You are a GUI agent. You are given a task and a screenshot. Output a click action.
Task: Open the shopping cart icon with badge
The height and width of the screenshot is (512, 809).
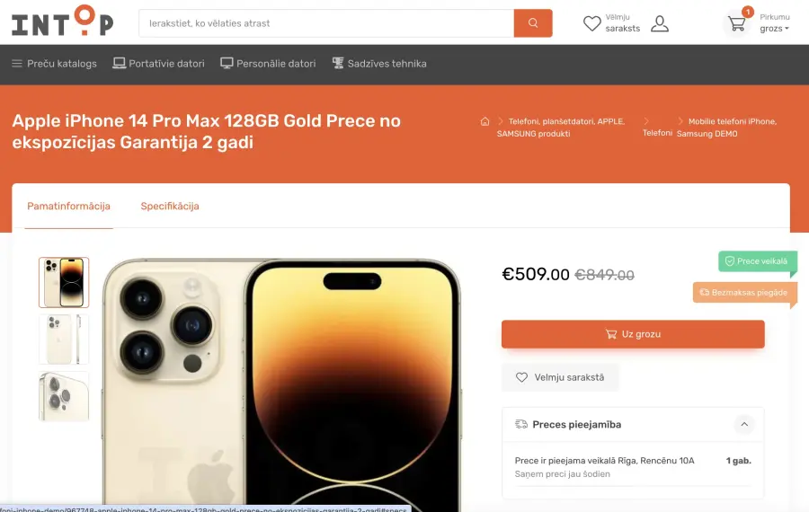(737, 23)
